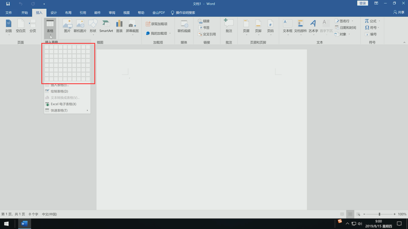Click 获取加载项 get add-ins
The image size is (408, 229).
click(156, 24)
